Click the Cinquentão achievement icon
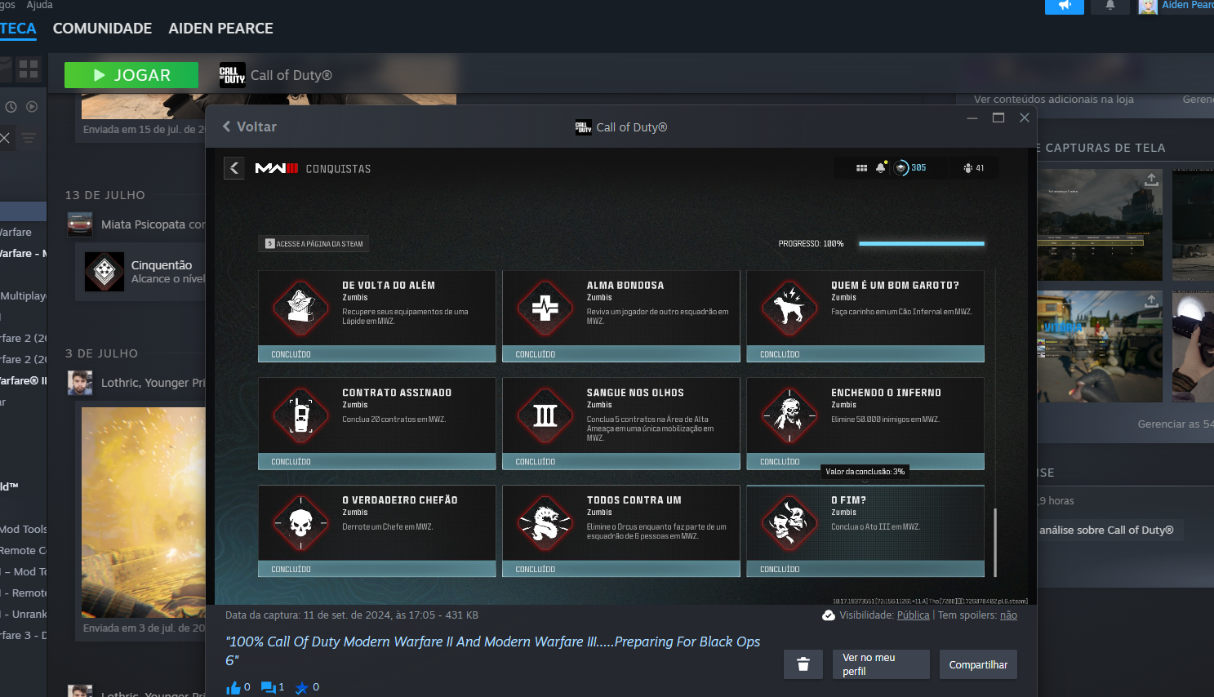This screenshot has height=697, width=1214. pyautogui.click(x=105, y=272)
